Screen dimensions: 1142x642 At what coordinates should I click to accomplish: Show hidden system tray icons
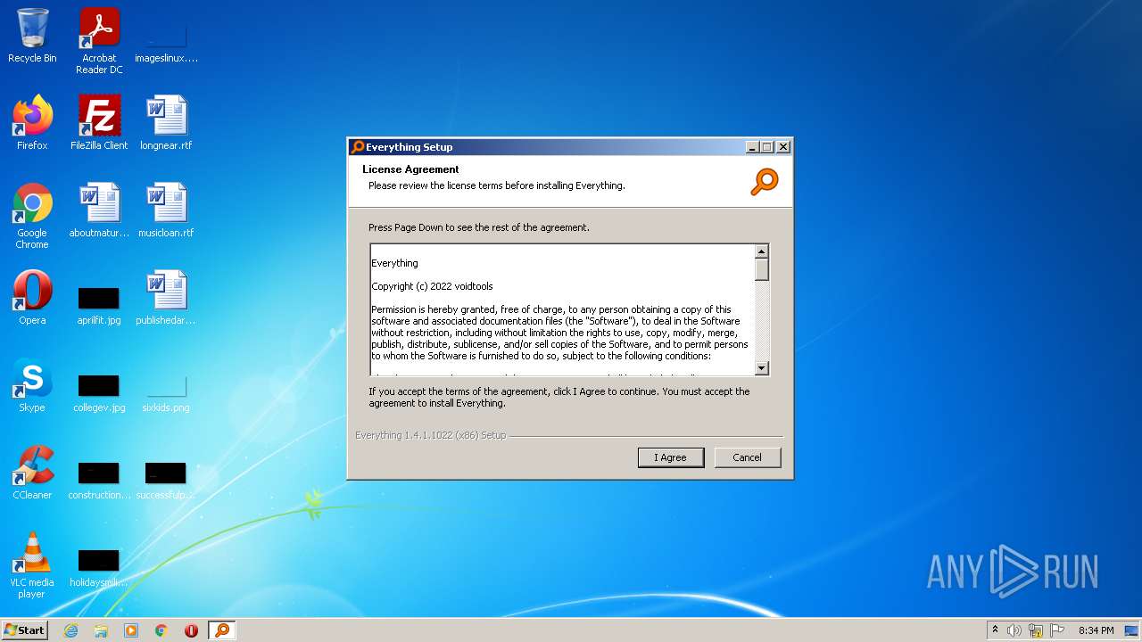995,630
